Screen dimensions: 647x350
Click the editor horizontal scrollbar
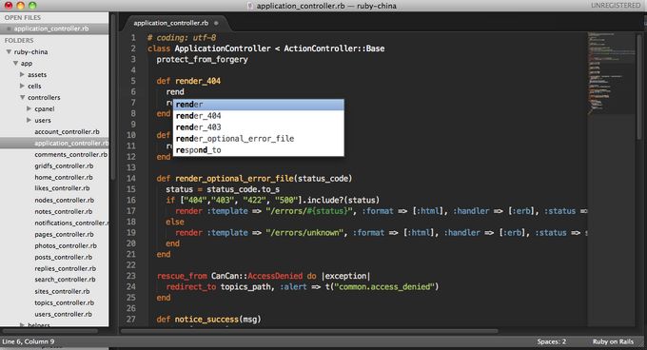[x=309, y=331]
